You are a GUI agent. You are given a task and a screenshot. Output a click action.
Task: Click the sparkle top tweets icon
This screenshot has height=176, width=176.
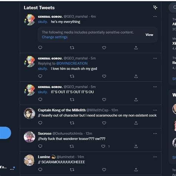[x=155, y=7]
